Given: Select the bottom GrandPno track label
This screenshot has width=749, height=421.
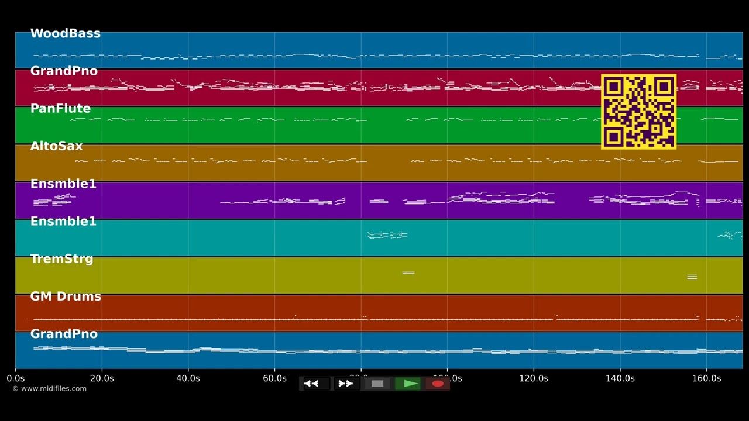Looking at the screenshot, I should (x=64, y=334).
